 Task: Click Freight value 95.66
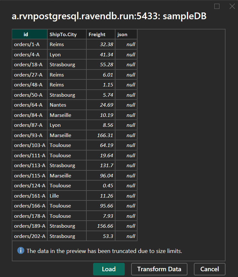(101, 206)
